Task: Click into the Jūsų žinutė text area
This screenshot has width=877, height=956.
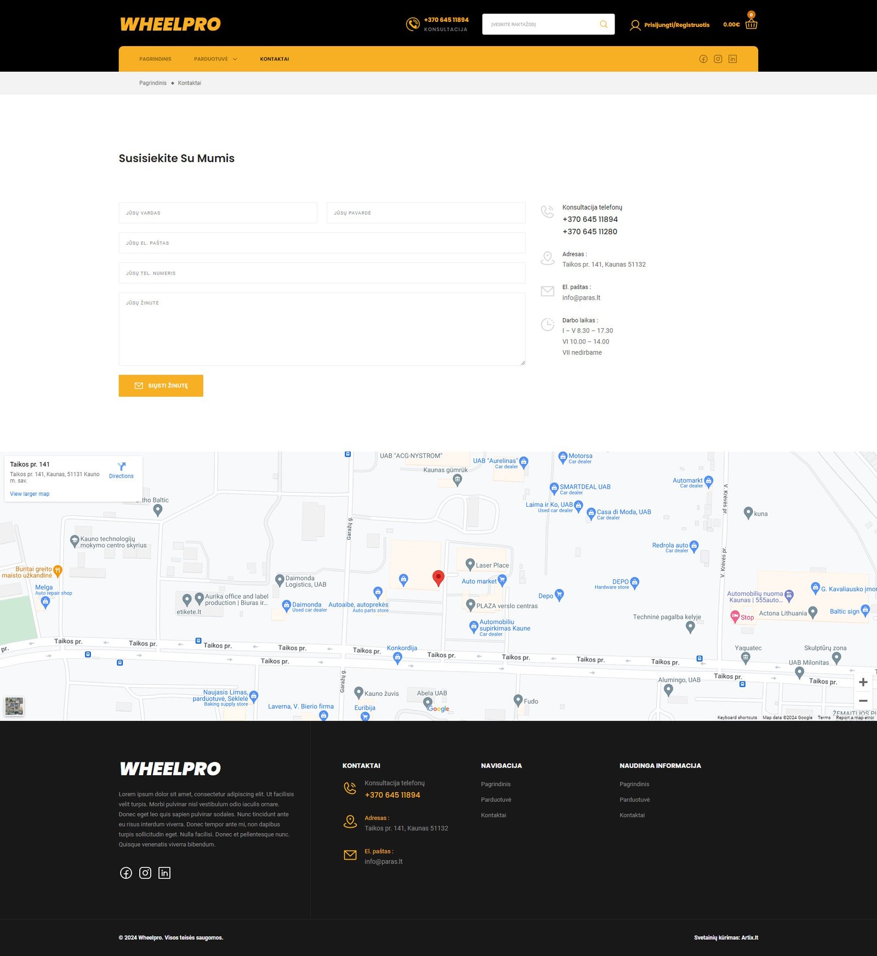Action: 322,329
